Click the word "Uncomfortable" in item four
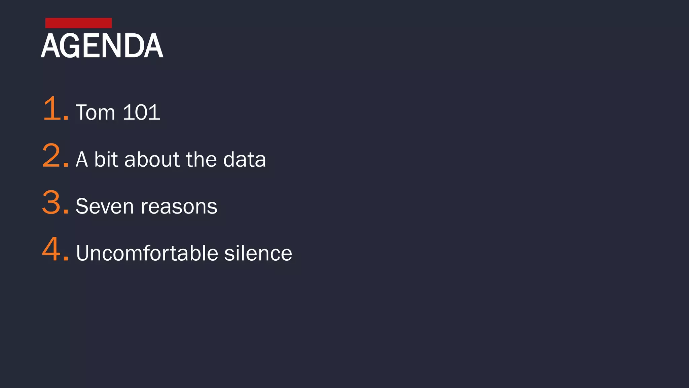Screen dimensions: 689x388 click(x=147, y=253)
